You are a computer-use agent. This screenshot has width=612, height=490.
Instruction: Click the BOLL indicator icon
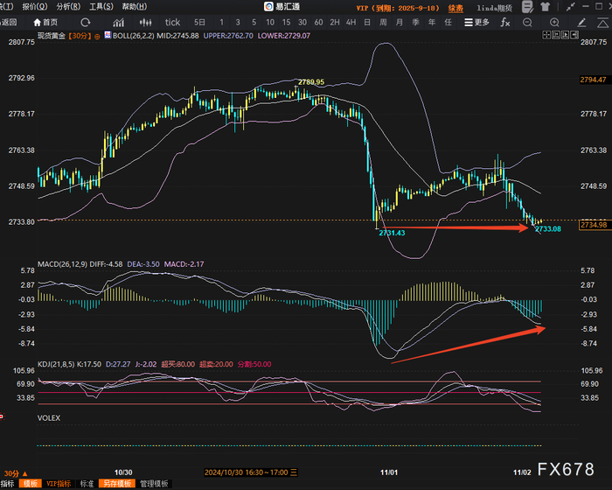108,37
